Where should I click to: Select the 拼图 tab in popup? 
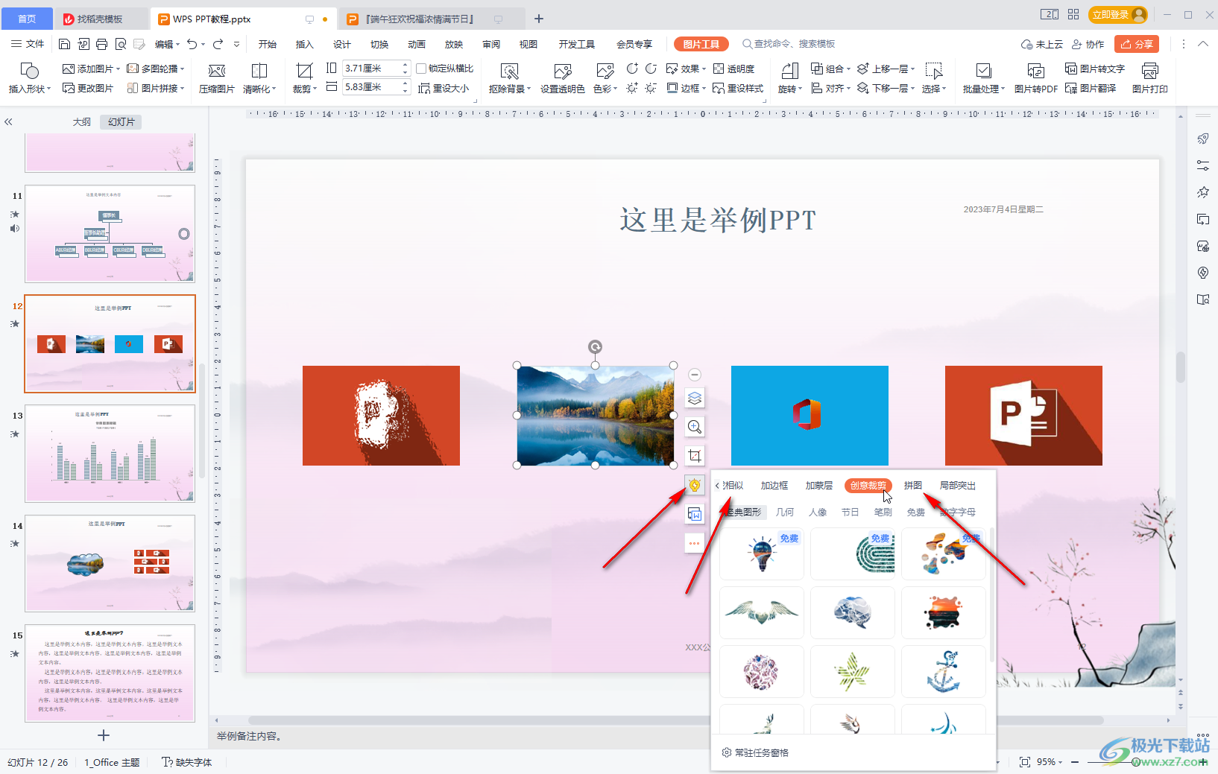(x=913, y=486)
